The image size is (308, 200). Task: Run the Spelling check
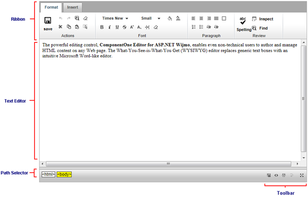click(244, 24)
